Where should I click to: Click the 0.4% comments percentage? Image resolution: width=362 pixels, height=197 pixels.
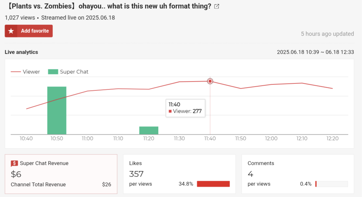(306, 184)
